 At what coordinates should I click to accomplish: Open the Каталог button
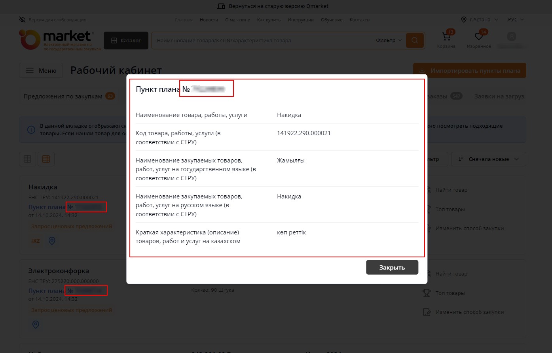[x=126, y=40]
